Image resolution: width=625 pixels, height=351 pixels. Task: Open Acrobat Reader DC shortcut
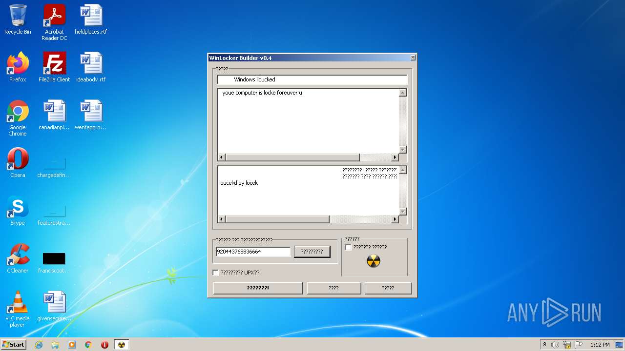(54, 22)
